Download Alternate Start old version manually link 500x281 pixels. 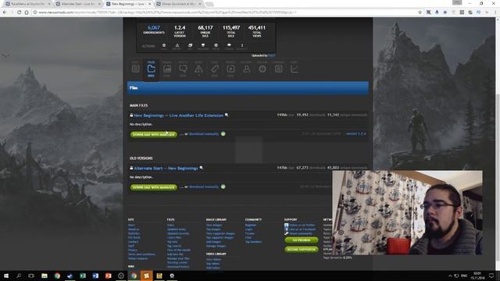pyautogui.click(x=204, y=187)
